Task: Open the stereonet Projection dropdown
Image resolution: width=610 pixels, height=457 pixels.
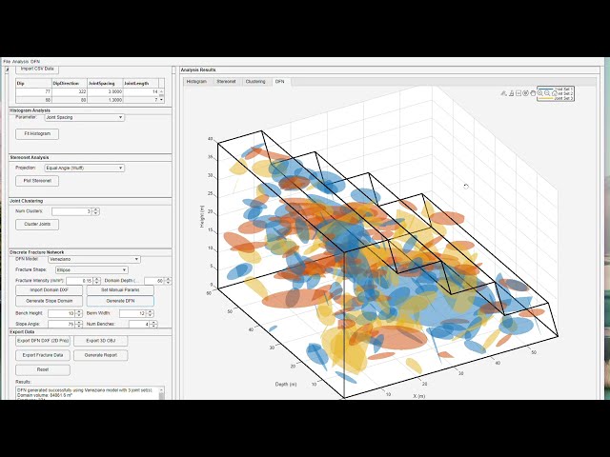Action: click(x=85, y=168)
